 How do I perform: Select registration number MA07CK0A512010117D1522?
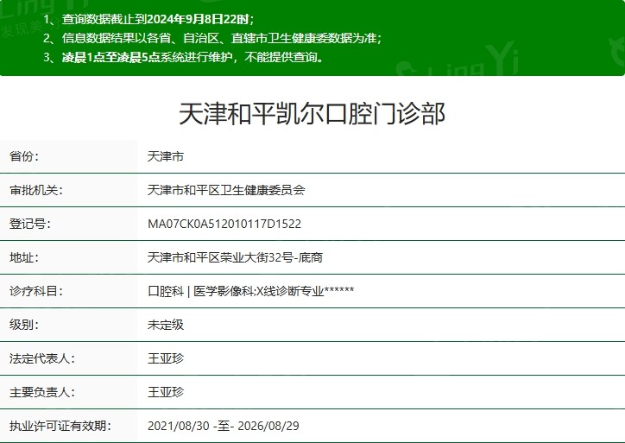pyautogui.click(x=224, y=224)
